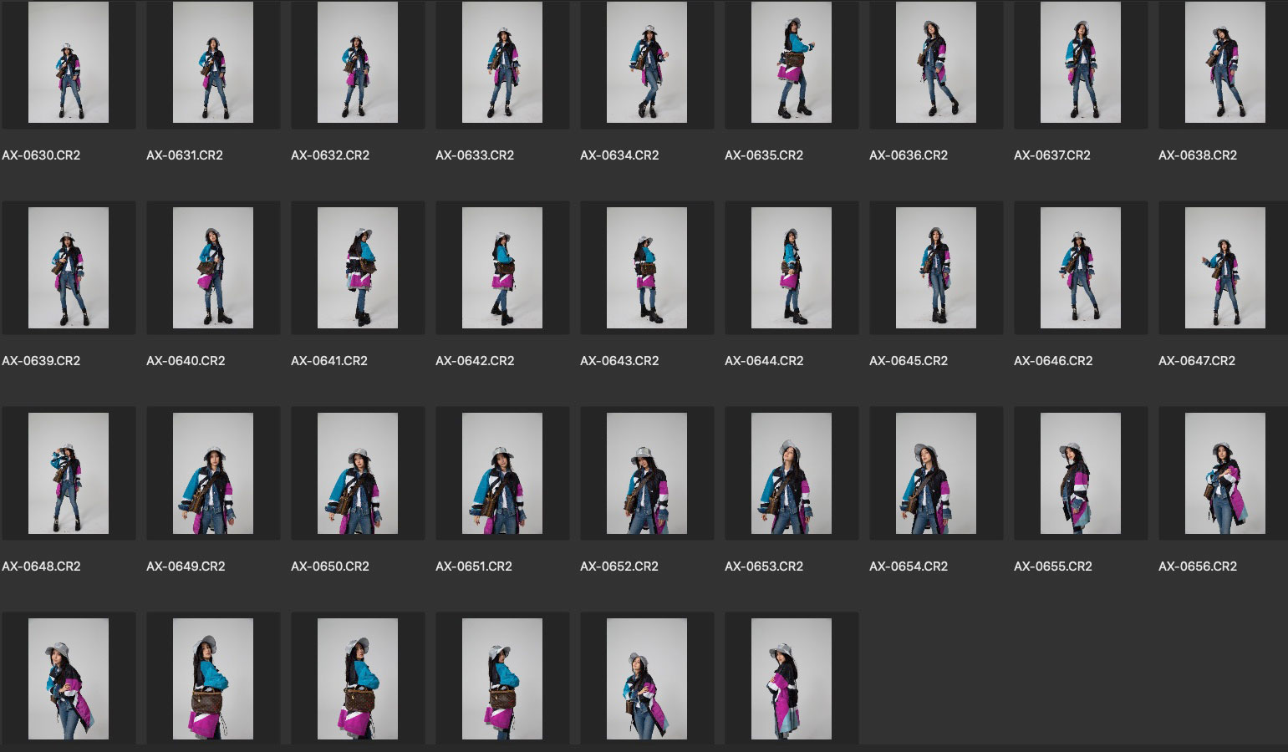1288x752 pixels.
Task: Click the AX-0651.CR2 filename label
Action: tap(474, 567)
